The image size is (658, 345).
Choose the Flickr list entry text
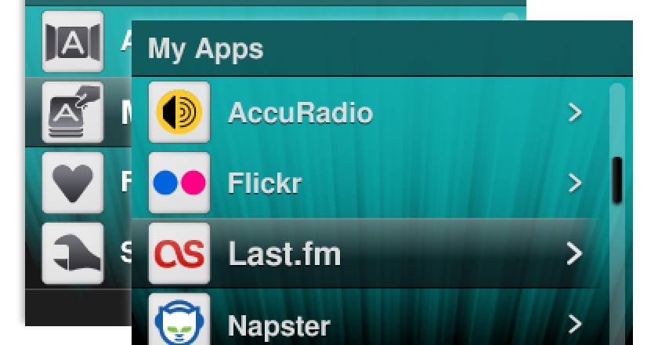[x=265, y=183]
